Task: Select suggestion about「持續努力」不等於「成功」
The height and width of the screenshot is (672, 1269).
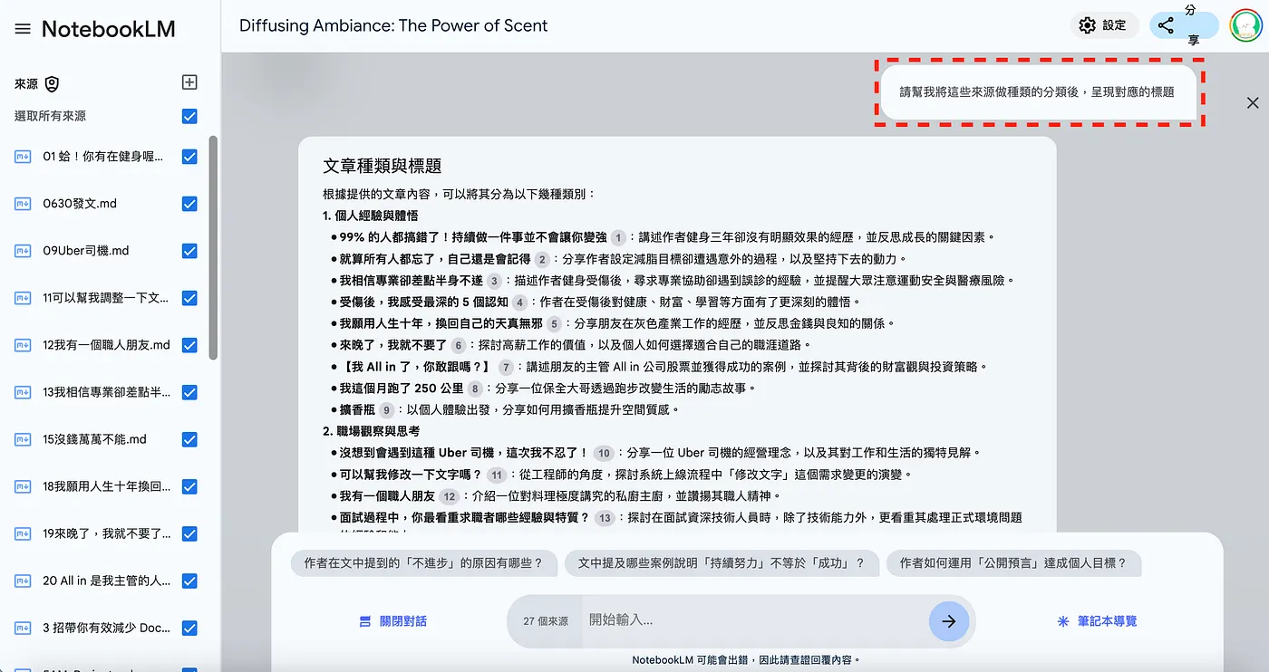Action: coord(722,563)
